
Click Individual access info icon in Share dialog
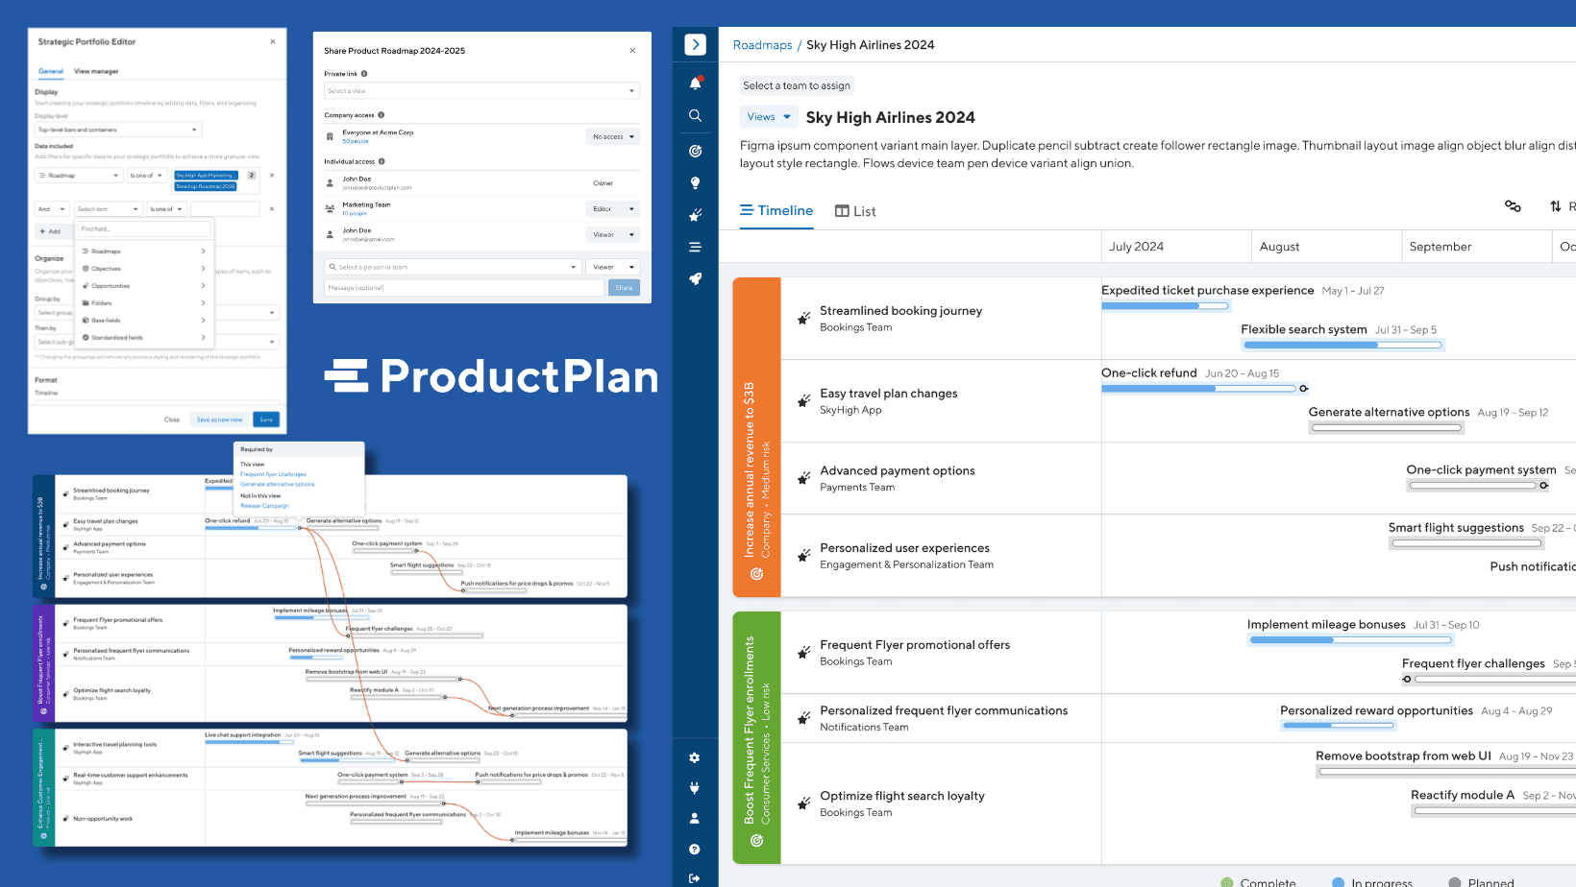pyautogui.click(x=382, y=161)
